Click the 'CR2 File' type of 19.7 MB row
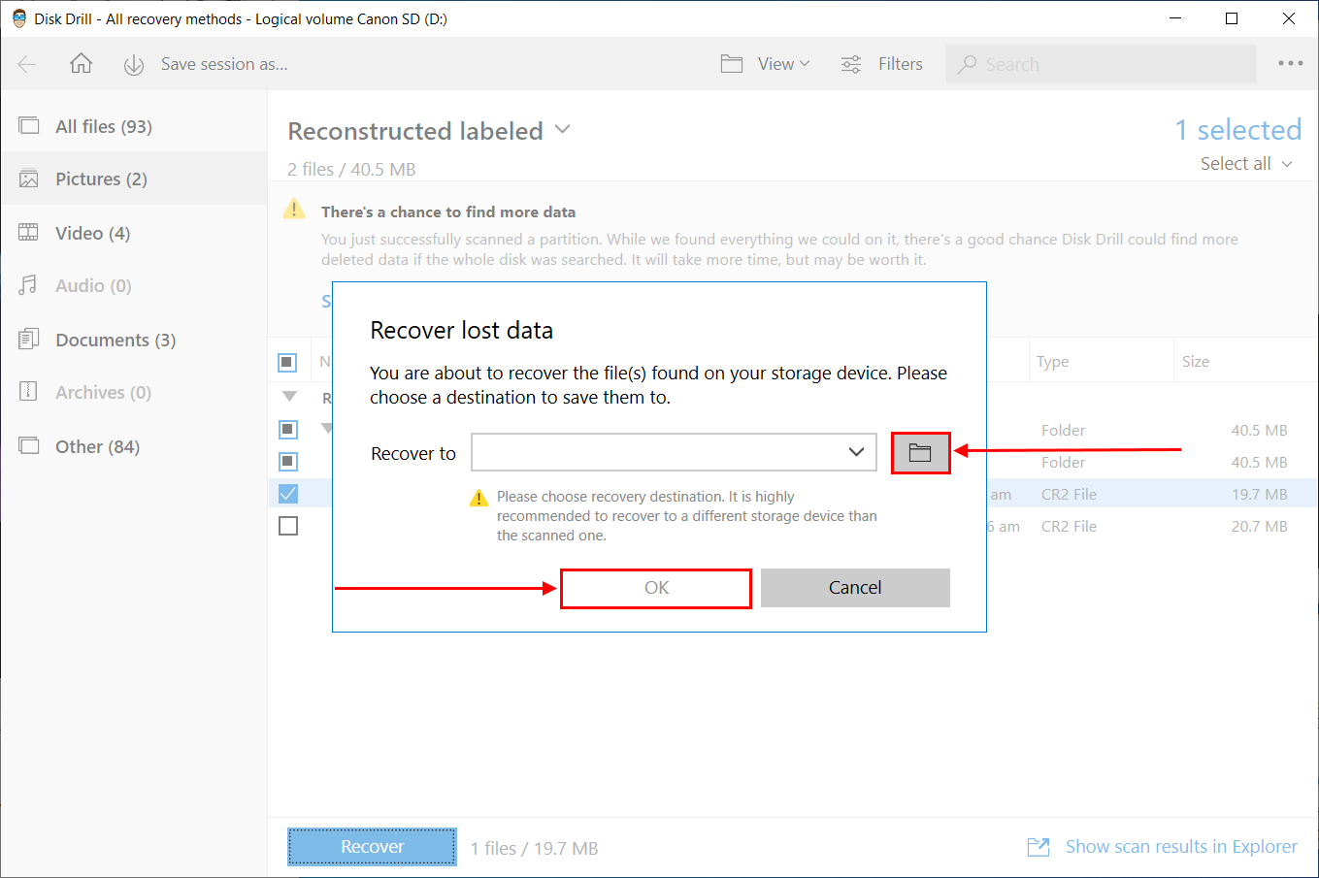The height and width of the screenshot is (878, 1319). (1069, 494)
